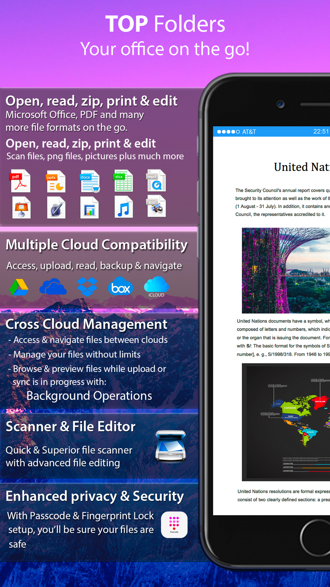This screenshot has height=587, width=330.
Task: Click the AT&T carrier label
Action: click(x=249, y=132)
